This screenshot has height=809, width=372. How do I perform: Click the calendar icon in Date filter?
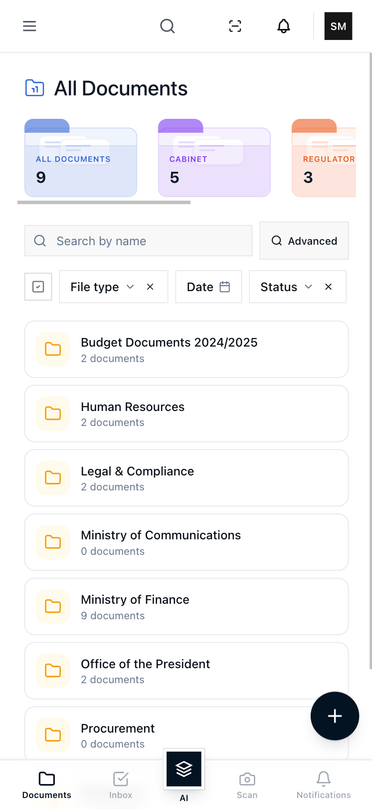pyautogui.click(x=225, y=287)
